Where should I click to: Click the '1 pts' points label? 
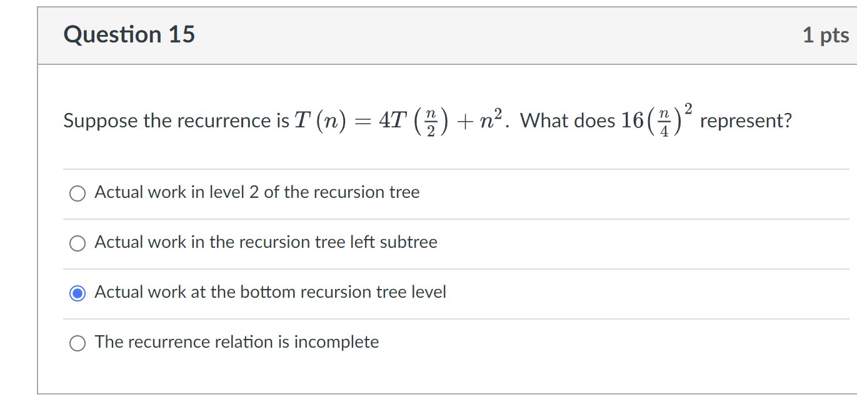tap(825, 36)
